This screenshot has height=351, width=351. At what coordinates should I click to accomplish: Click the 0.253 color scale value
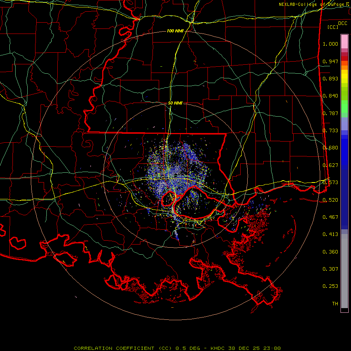(x=330, y=286)
